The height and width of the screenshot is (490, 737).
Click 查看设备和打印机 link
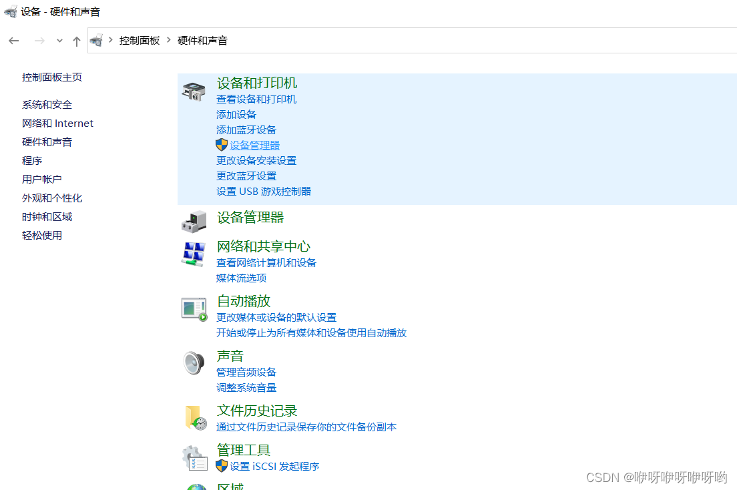pos(256,99)
